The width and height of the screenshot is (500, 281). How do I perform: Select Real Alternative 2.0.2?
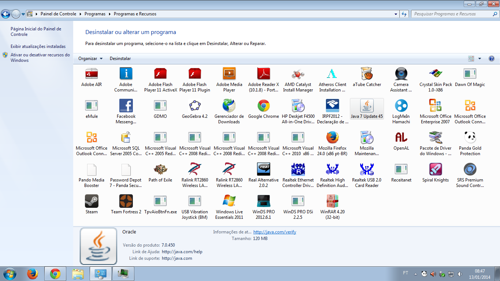[264, 175]
